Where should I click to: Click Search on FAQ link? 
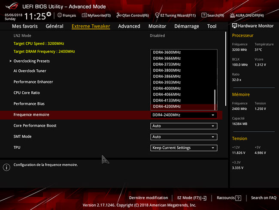pyautogui.click(x=264, y=198)
